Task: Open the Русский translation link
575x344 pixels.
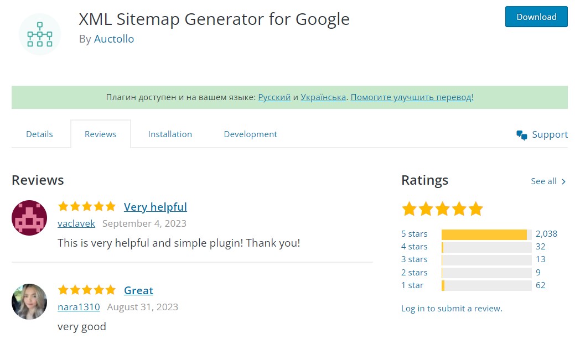Action: point(274,97)
